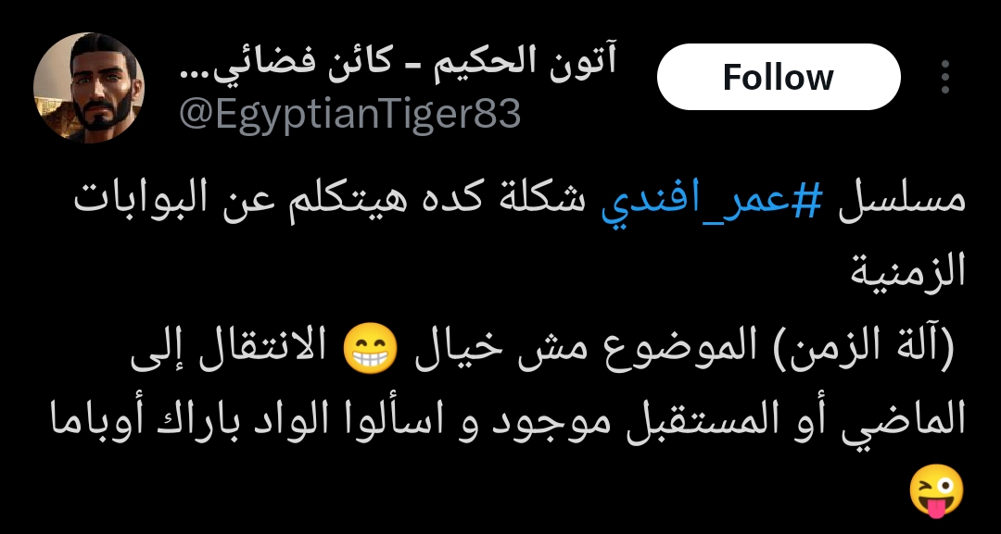Click the grinning face emoji in the tweet
The height and width of the screenshot is (534, 1001).
click(370, 351)
